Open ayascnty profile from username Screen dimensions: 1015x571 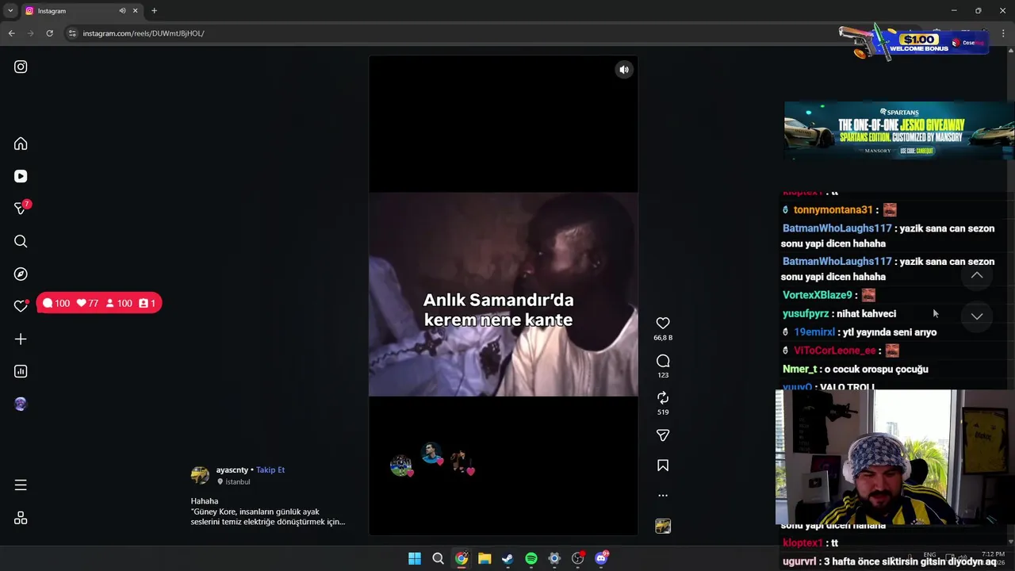click(x=232, y=469)
